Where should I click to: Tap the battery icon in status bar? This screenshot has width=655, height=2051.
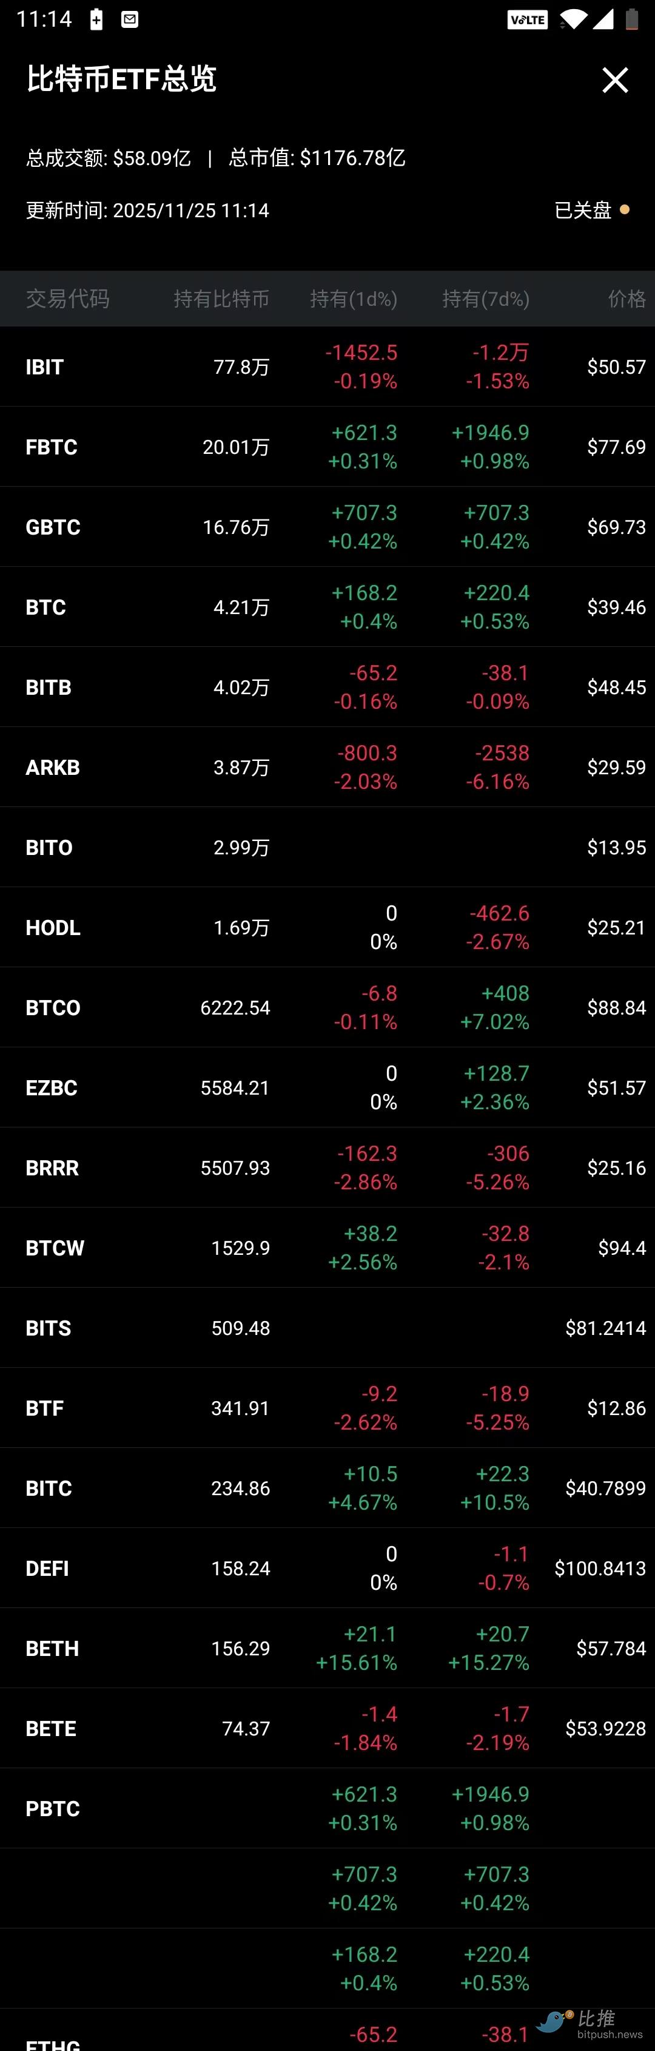pyautogui.click(x=631, y=19)
